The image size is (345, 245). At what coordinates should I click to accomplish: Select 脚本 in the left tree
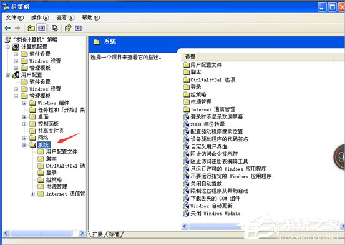point(51,159)
